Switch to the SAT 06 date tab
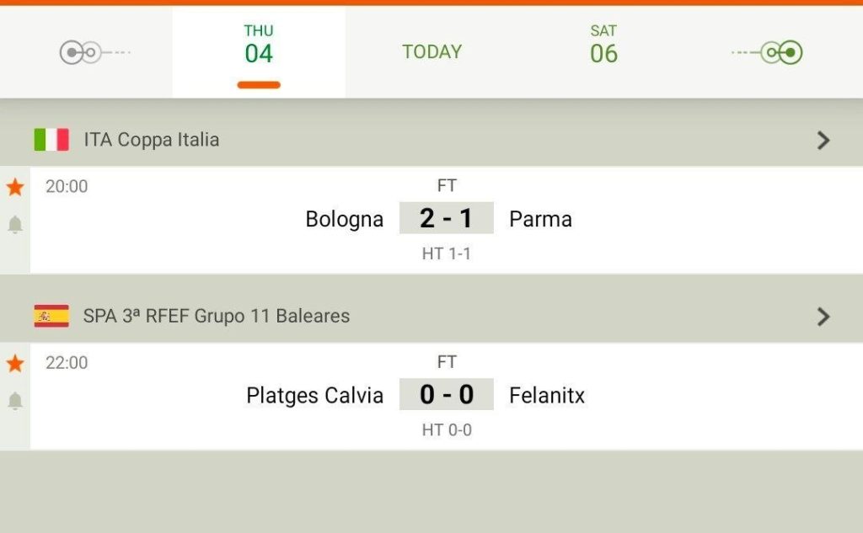The height and width of the screenshot is (533, 863). click(x=603, y=46)
